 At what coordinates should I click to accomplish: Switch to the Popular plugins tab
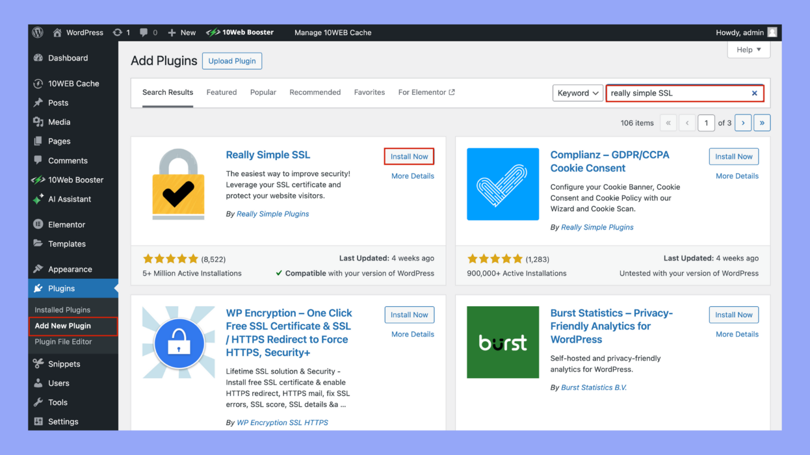(x=263, y=92)
